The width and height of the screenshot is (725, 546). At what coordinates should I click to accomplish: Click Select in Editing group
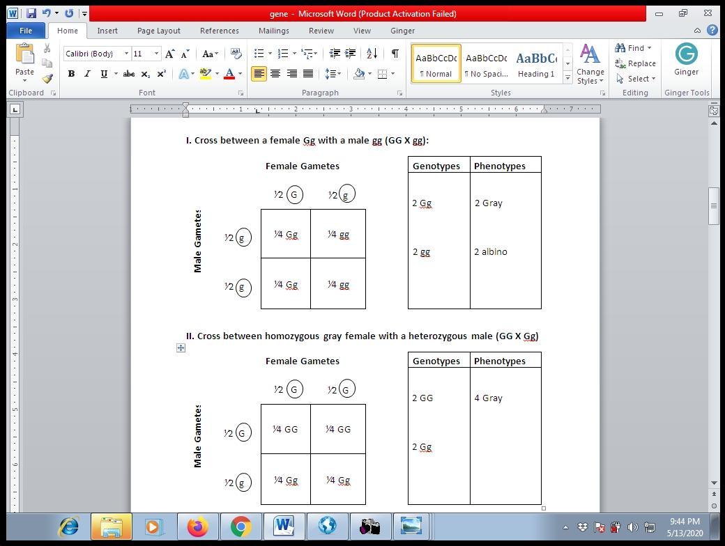click(x=636, y=79)
